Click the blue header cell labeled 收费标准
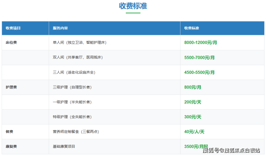266x156 pixels. click(x=192, y=28)
